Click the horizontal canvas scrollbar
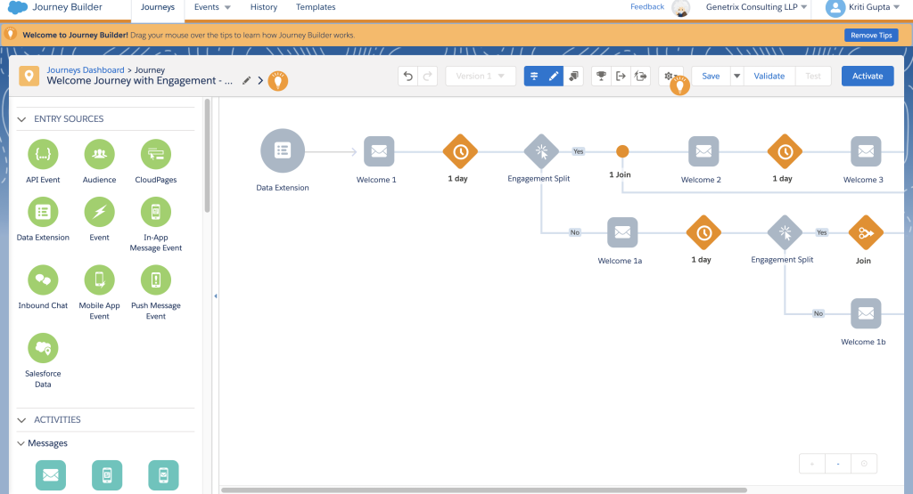Viewport: 913px width, 494px height. 483,490
